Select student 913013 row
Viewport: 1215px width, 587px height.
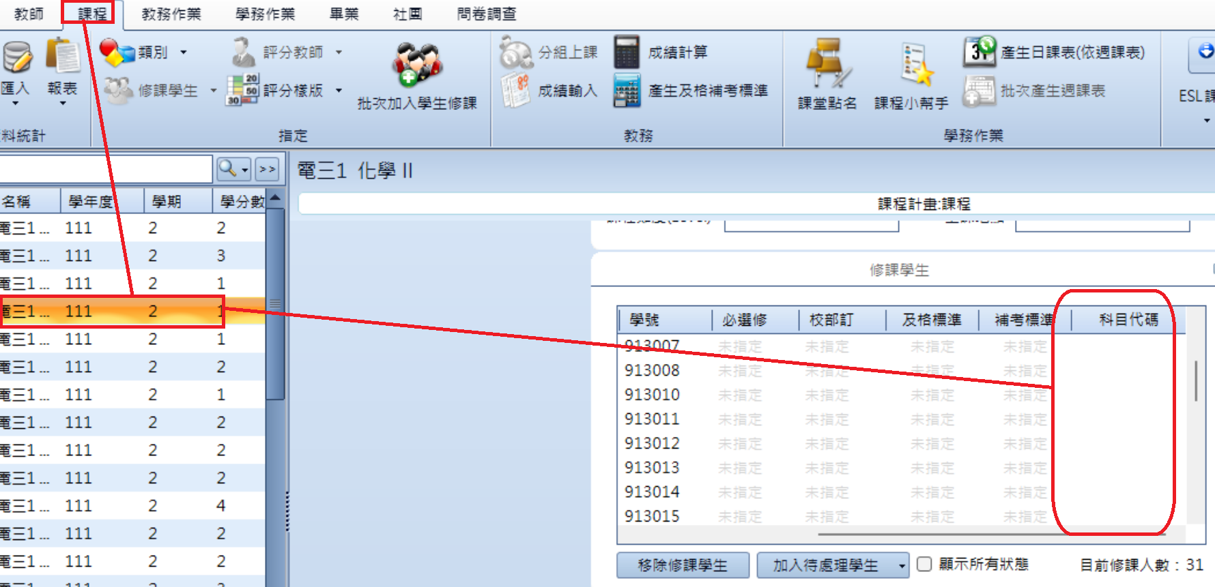click(x=901, y=468)
